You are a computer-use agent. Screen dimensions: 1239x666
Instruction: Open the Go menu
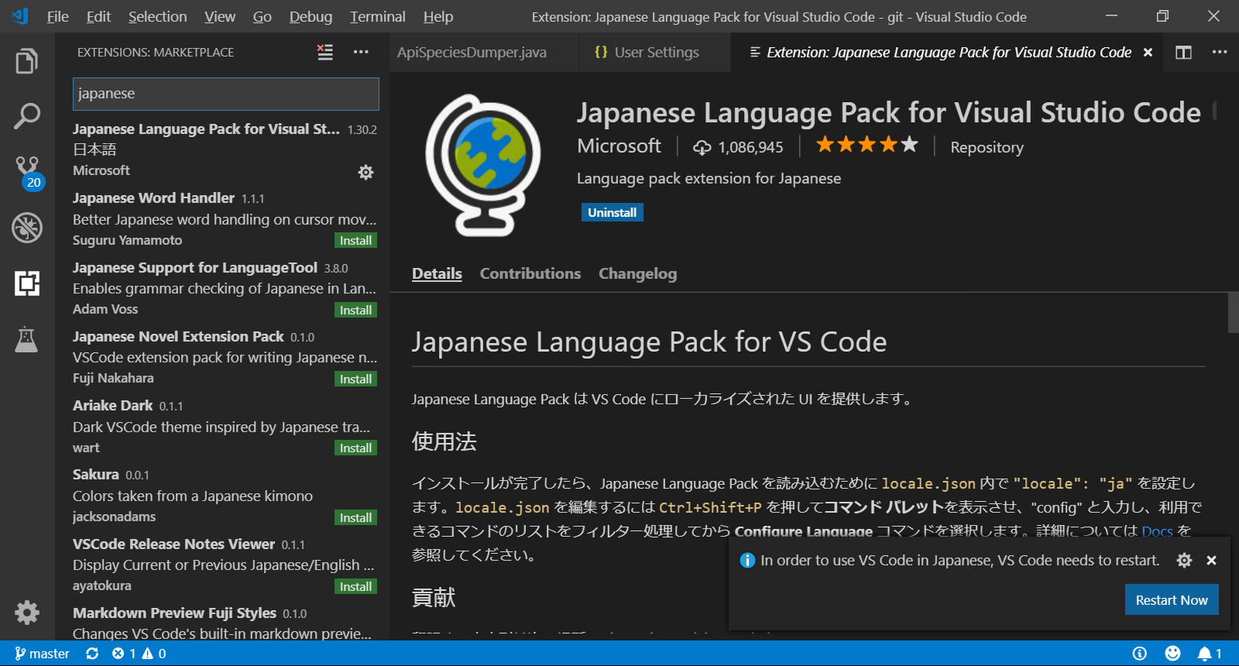click(x=262, y=16)
